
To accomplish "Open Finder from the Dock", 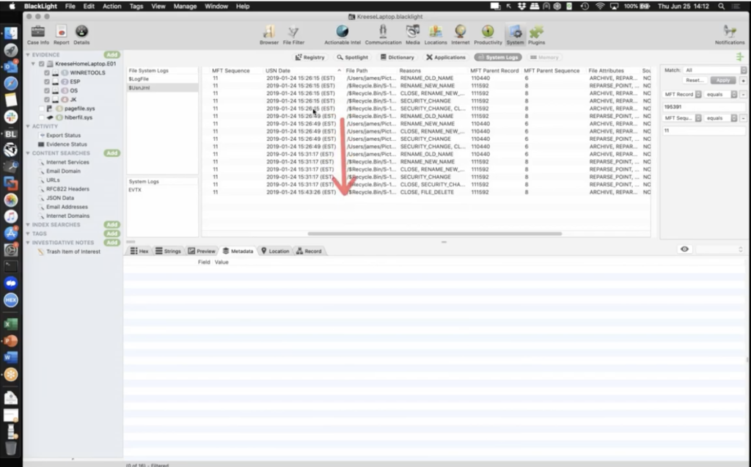I will click(10, 33).
